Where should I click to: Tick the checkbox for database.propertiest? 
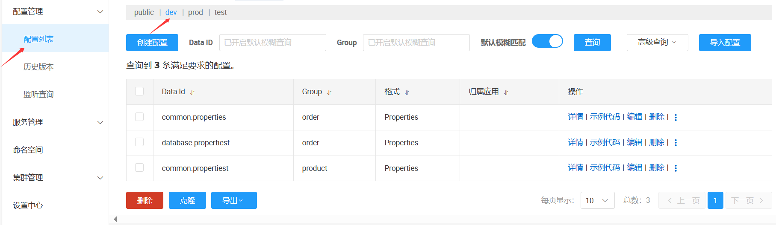[x=139, y=142]
